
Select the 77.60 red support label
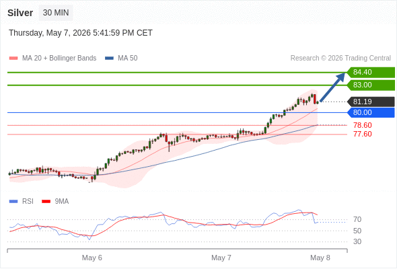363,134
